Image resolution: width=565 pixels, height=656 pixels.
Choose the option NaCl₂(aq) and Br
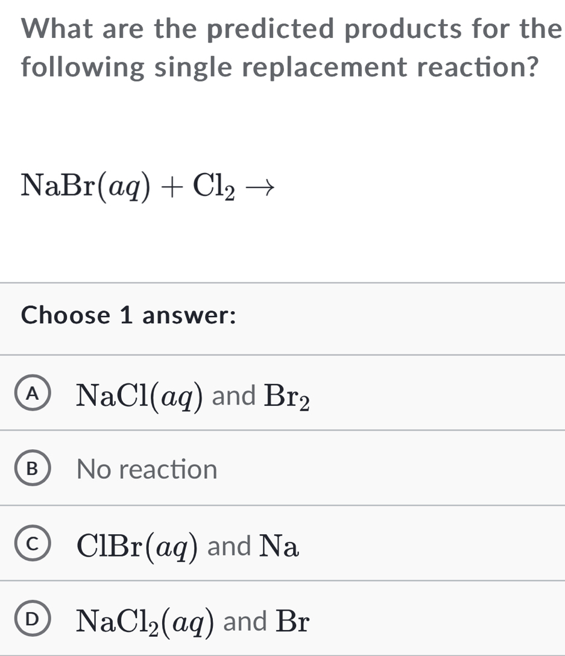pyautogui.click(x=193, y=620)
